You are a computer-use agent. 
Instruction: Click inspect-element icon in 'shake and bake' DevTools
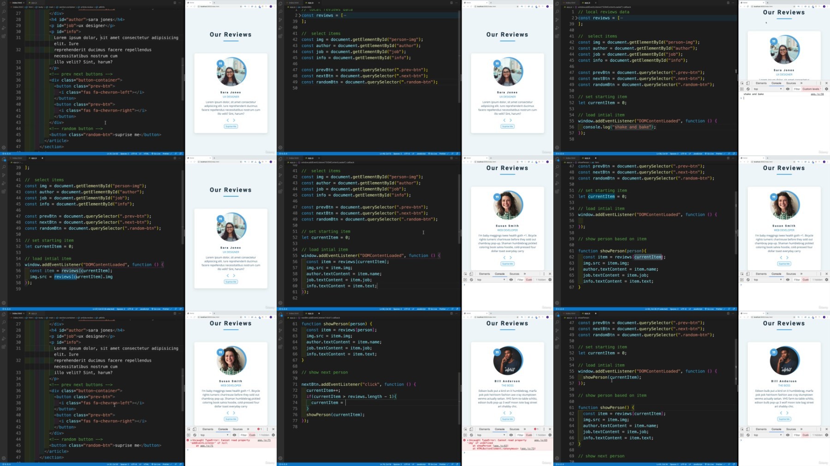pyautogui.click(x=742, y=83)
